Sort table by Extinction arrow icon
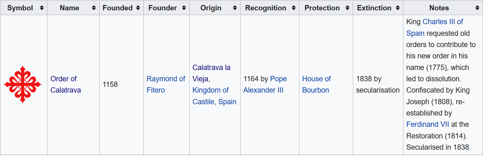Screen dimensions: 483x156 tap(398, 8)
